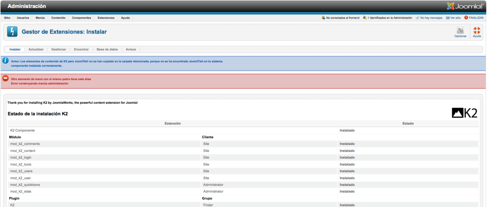Switch to the Encontrar tab

(x=81, y=50)
